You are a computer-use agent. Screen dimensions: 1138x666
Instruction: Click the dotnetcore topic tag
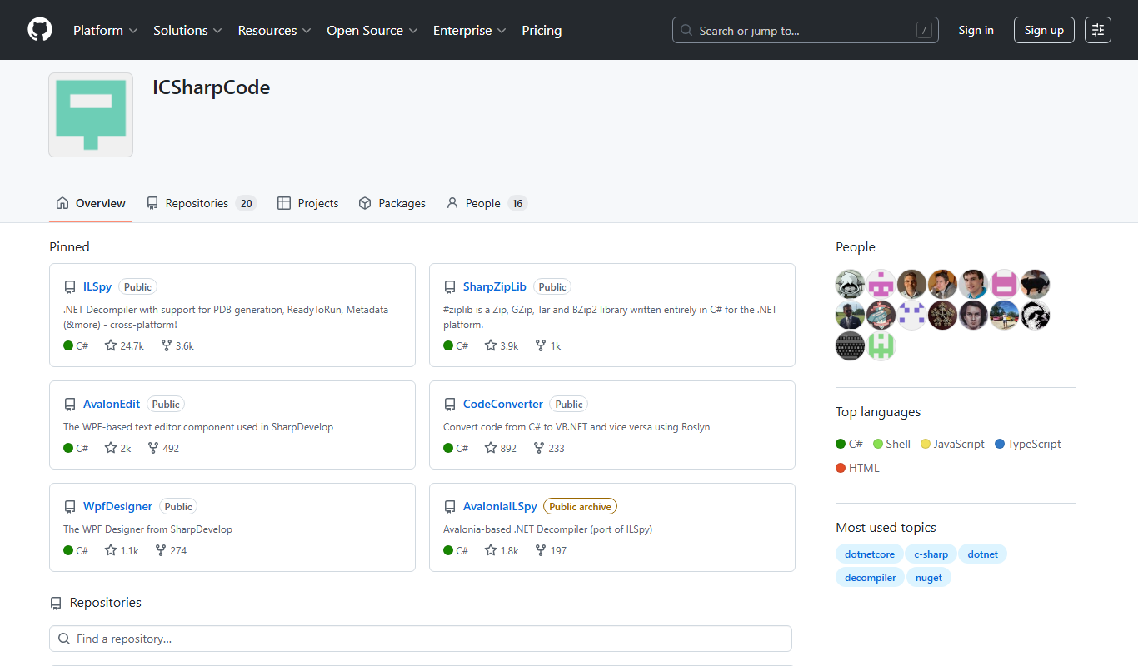(870, 554)
